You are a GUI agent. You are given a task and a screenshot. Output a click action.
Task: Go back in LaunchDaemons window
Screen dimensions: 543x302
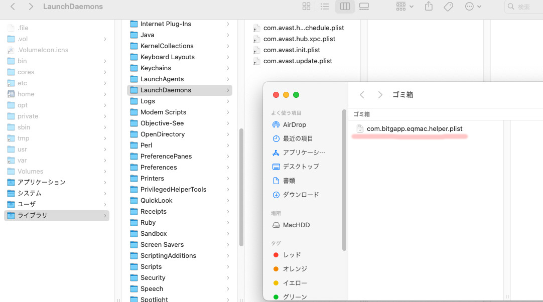coord(13,7)
